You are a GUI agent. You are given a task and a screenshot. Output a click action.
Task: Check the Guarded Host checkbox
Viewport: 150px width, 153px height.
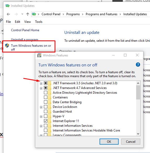click(x=45, y=112)
